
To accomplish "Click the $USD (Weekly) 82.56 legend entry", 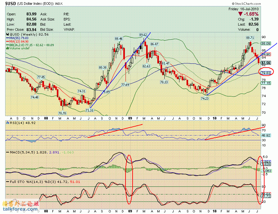I will tap(29, 34).
